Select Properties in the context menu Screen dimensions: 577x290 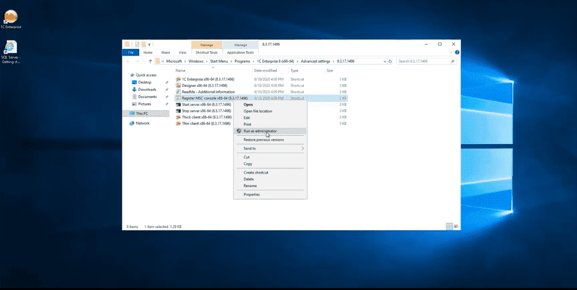pyautogui.click(x=270, y=194)
